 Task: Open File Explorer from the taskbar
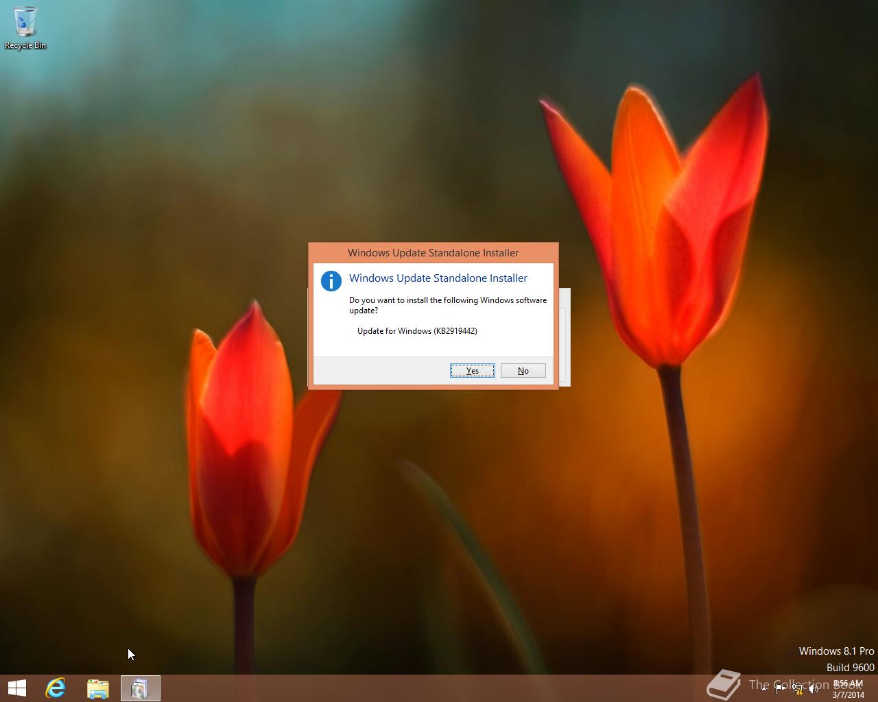point(98,688)
